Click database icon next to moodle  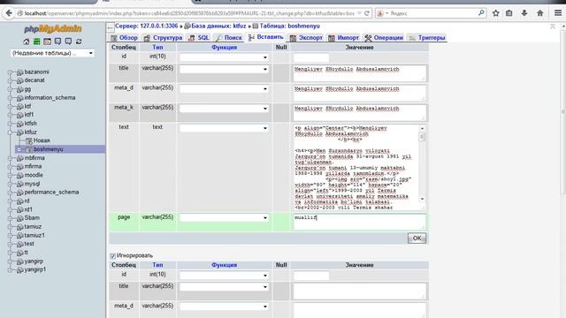pos(19,175)
